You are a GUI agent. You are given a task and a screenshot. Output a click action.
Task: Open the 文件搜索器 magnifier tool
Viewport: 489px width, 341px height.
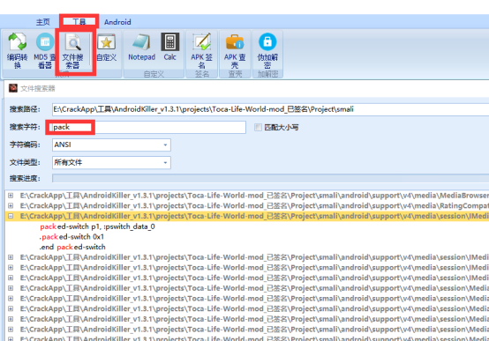coord(73,51)
